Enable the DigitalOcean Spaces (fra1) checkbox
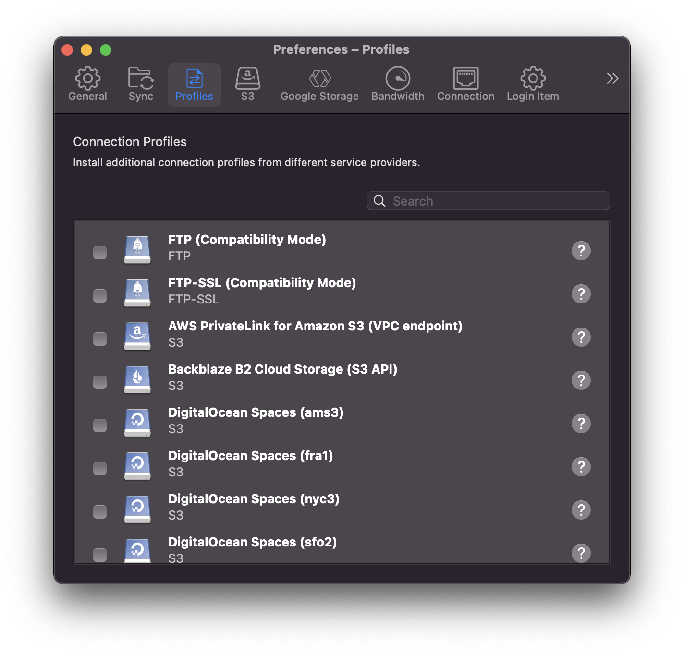This screenshot has height=655, width=684. coord(100,469)
